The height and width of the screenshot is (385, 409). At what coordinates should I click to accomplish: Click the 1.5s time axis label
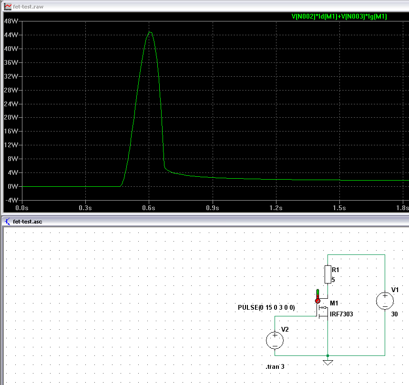339,208
